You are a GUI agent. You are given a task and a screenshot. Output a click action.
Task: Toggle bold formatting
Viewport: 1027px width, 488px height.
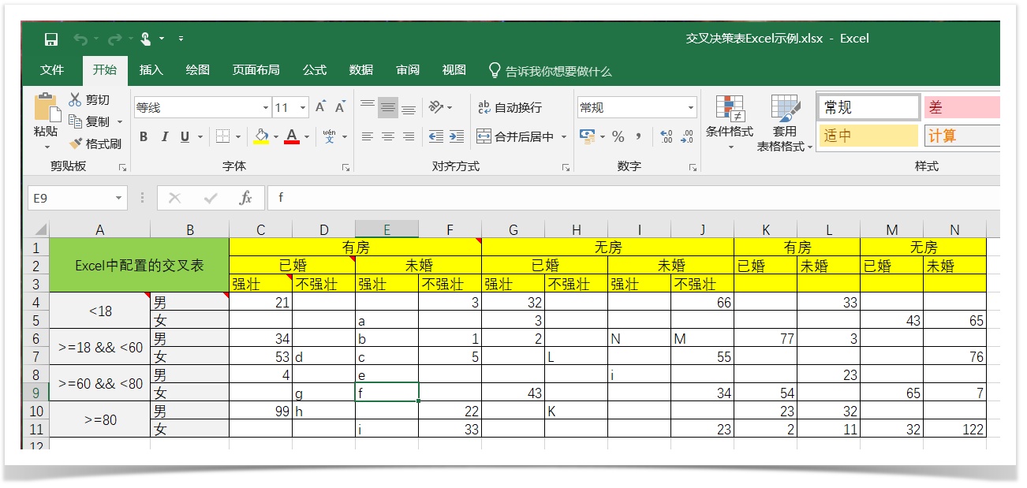(x=144, y=137)
